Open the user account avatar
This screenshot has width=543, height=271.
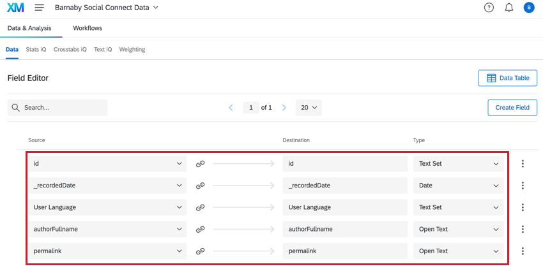coord(529,8)
